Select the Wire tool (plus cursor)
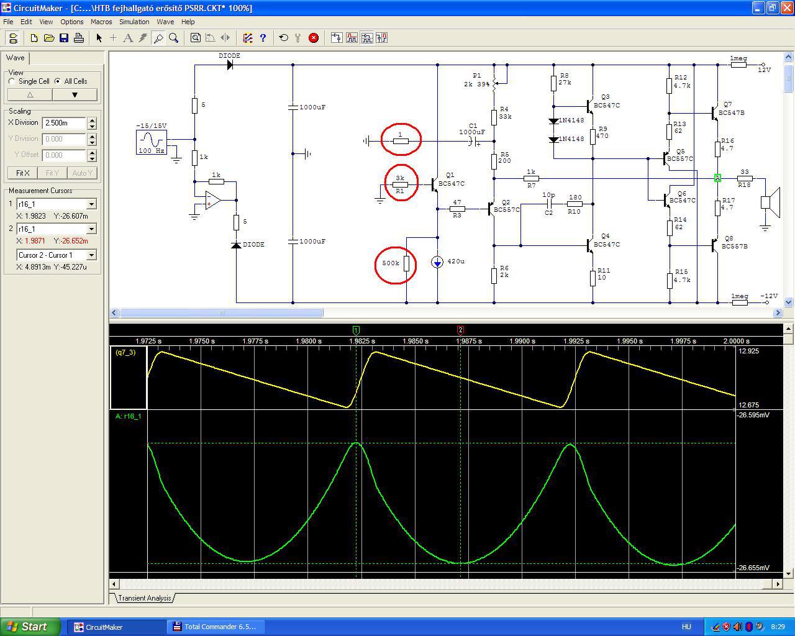795x636 pixels. pyautogui.click(x=113, y=38)
